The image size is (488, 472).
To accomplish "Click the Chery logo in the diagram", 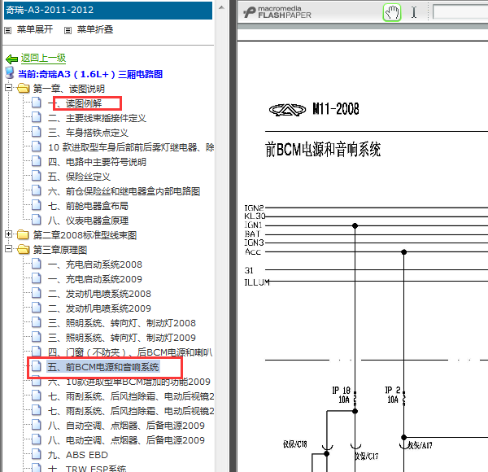I will [x=287, y=110].
